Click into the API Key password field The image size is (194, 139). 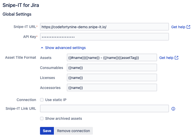104,37
